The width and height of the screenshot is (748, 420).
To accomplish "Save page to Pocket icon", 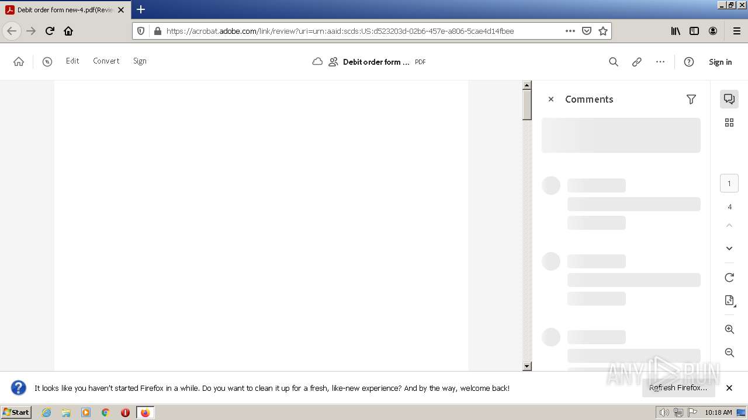I will click(x=587, y=31).
